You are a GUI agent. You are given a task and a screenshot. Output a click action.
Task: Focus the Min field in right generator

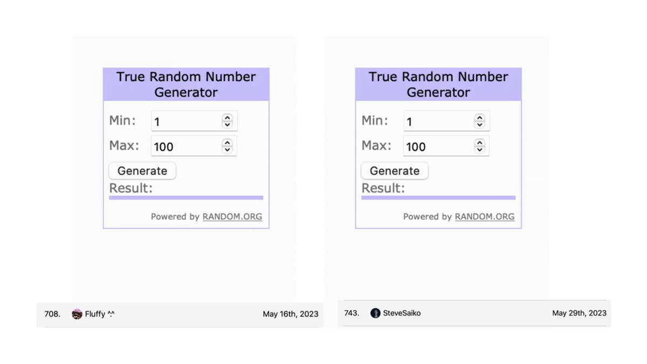(439, 121)
